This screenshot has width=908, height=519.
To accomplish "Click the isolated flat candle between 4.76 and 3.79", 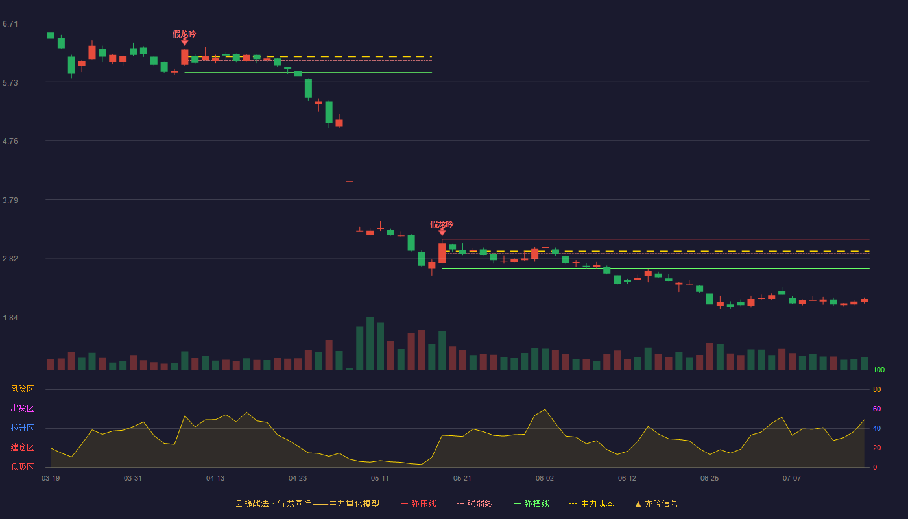I will tap(350, 181).
